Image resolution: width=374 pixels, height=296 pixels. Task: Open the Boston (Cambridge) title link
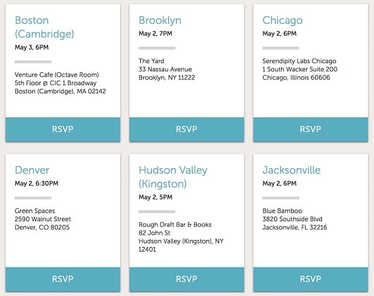pos(44,27)
